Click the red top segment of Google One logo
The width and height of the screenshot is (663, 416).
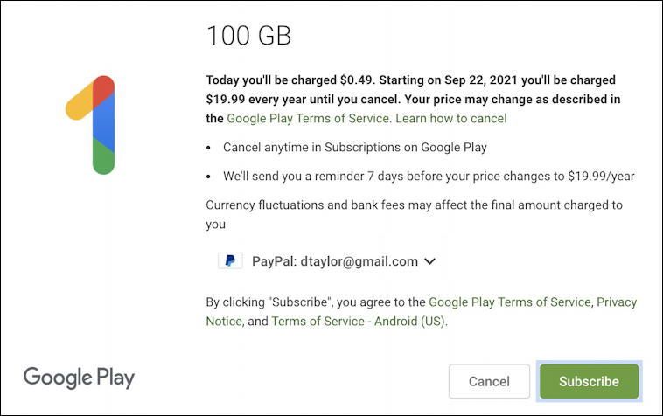tap(103, 89)
